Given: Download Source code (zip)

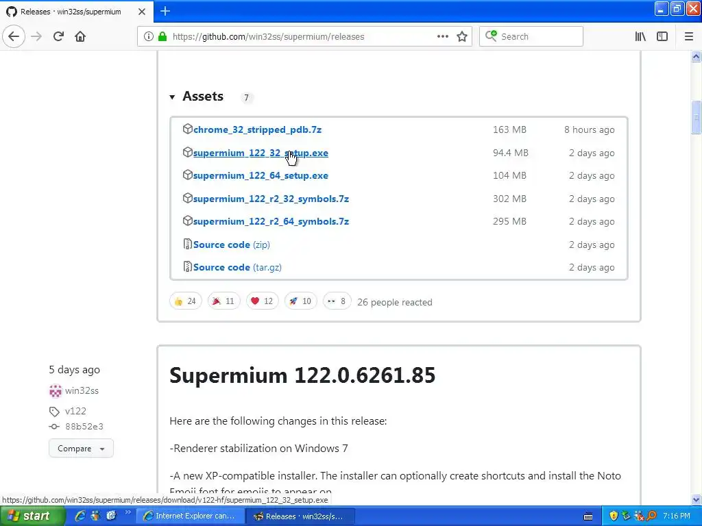Looking at the screenshot, I should click(232, 245).
